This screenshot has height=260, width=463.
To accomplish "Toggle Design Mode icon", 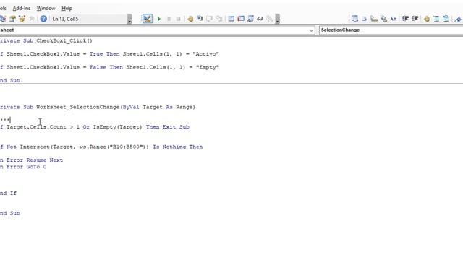I will pyautogui.click(x=147, y=19).
